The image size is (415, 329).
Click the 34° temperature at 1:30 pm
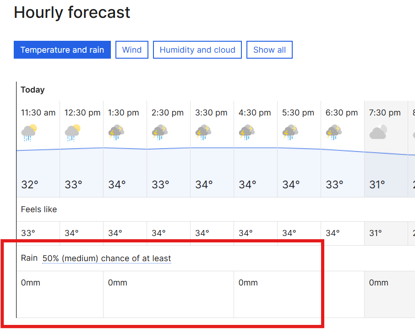click(x=117, y=185)
